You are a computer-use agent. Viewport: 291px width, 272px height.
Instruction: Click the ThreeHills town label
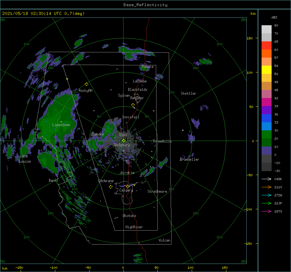(162, 141)
